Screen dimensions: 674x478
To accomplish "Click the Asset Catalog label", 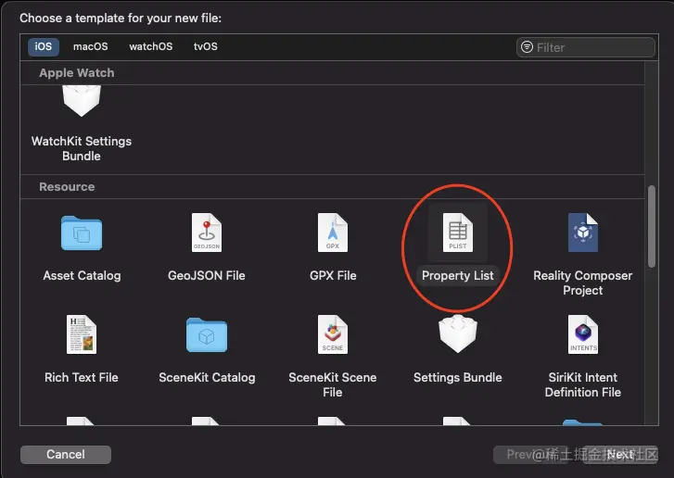I will coord(82,276).
